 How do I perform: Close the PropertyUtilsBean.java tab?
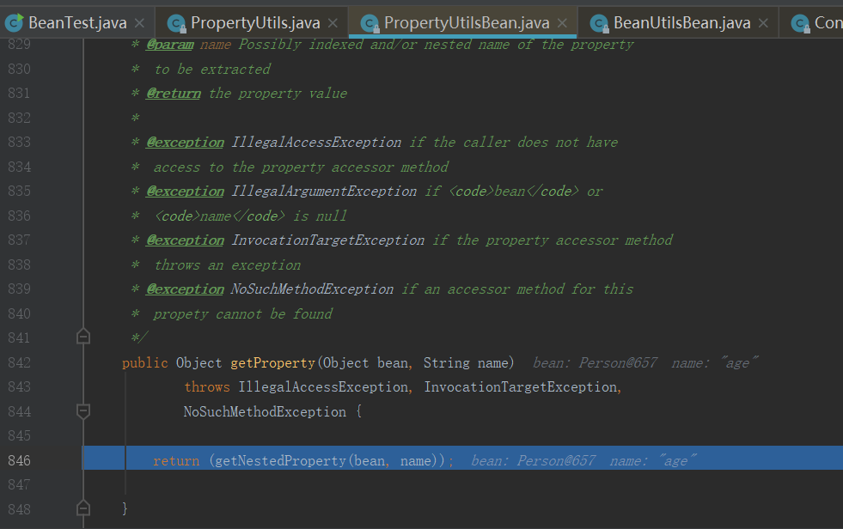562,23
